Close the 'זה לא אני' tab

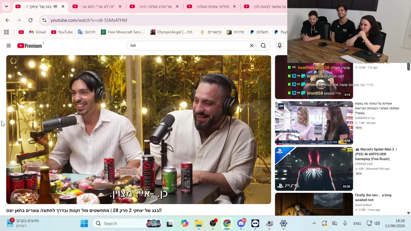click(x=120, y=6)
